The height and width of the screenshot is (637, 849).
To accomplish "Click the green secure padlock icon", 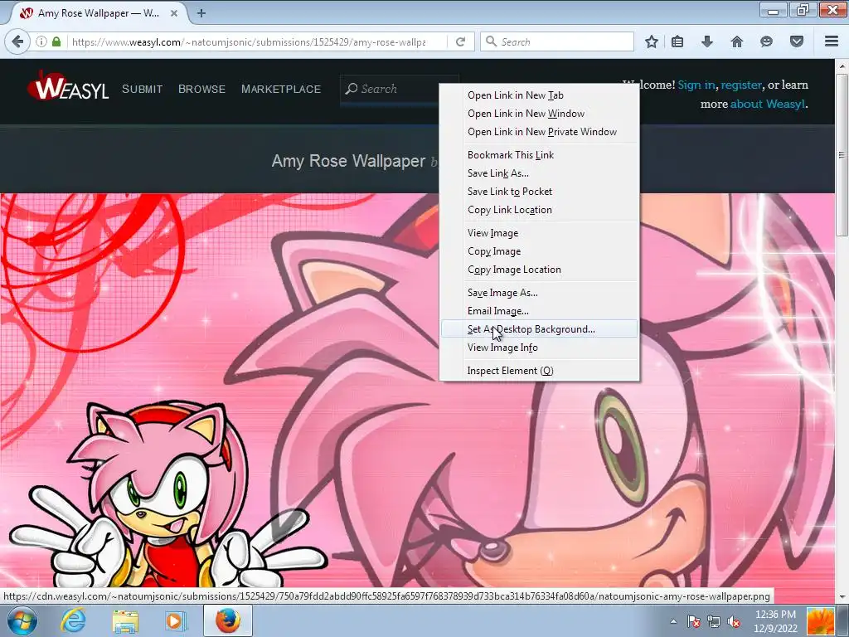I will pyautogui.click(x=56, y=41).
